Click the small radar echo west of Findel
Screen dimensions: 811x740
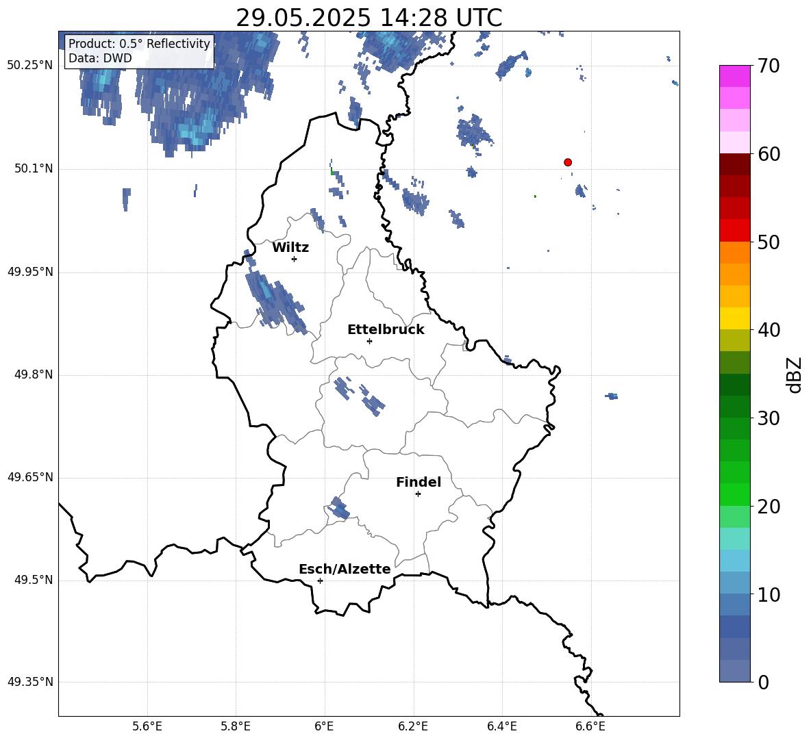[339, 508]
